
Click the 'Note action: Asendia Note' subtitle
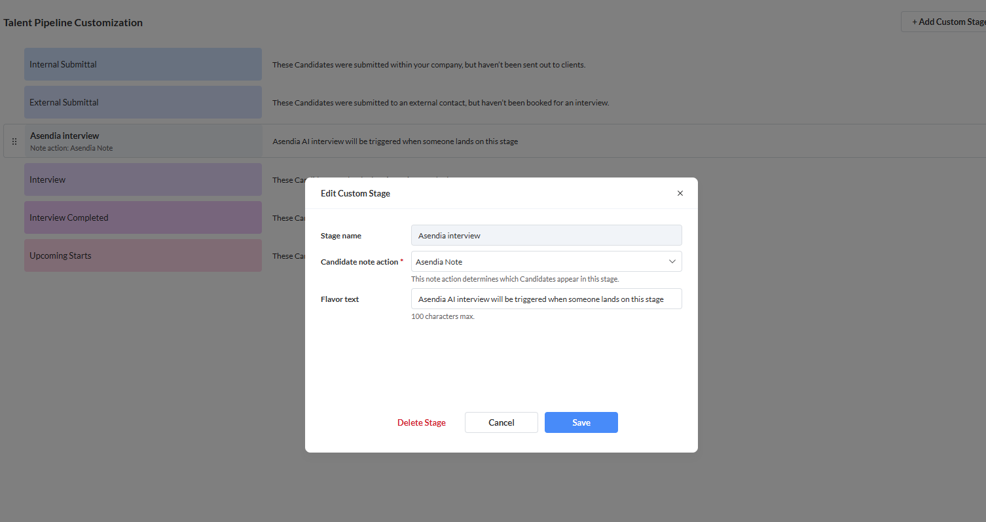point(71,148)
